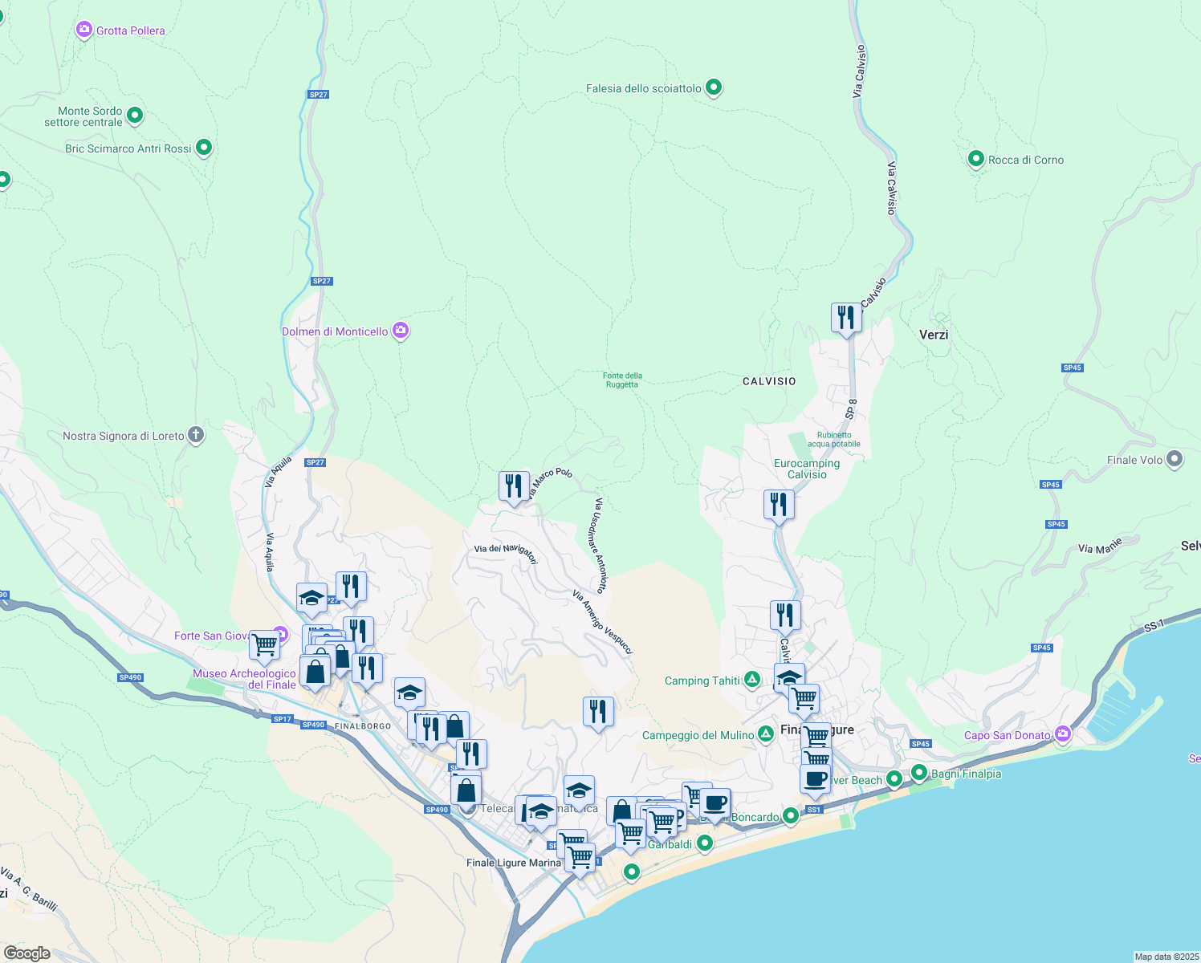
Task: Select the Campeggio del Mulino marker
Action: point(767,735)
